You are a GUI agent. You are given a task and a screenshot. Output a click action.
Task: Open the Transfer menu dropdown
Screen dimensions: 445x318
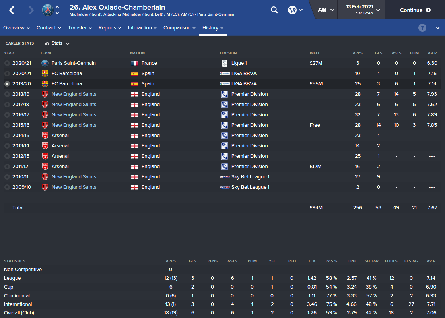pos(80,28)
